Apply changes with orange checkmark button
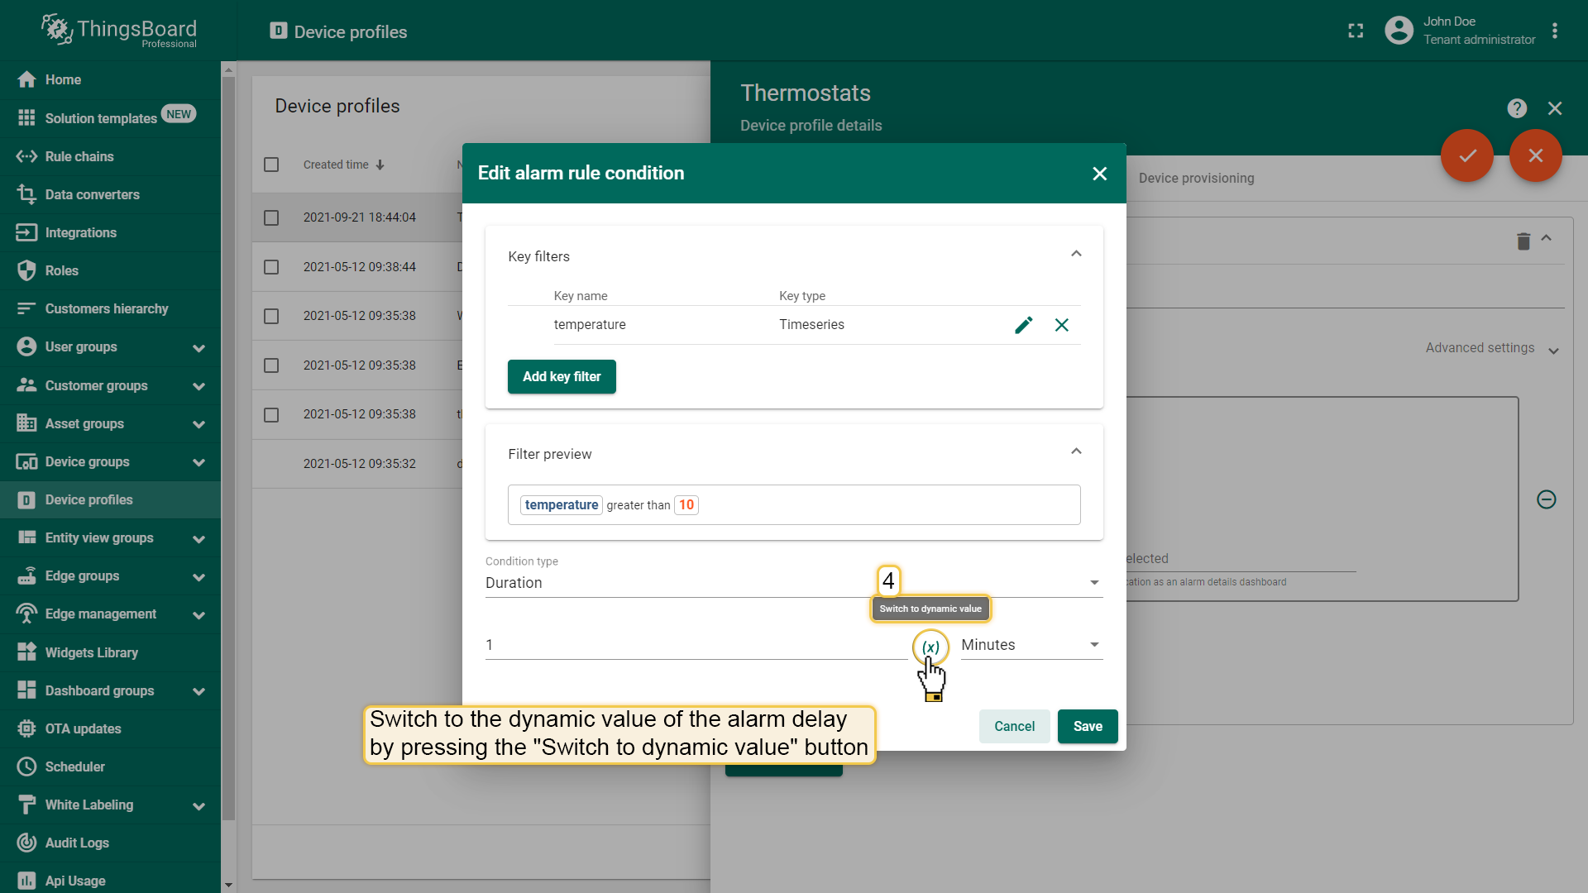 tap(1467, 155)
